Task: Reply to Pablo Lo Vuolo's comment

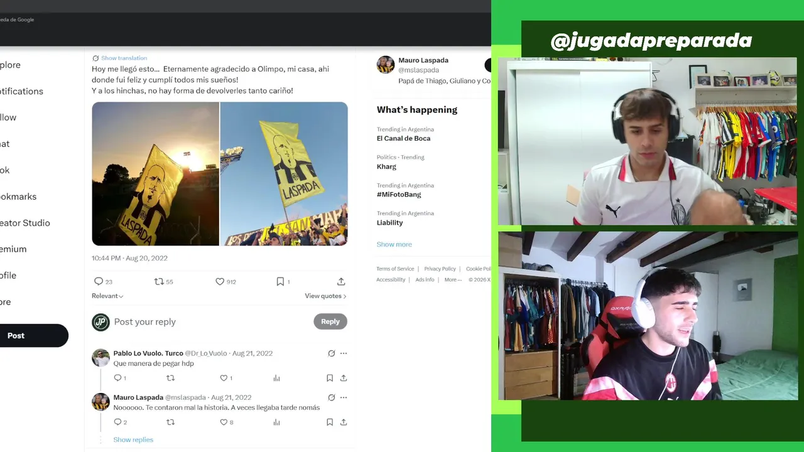Action: (117, 378)
